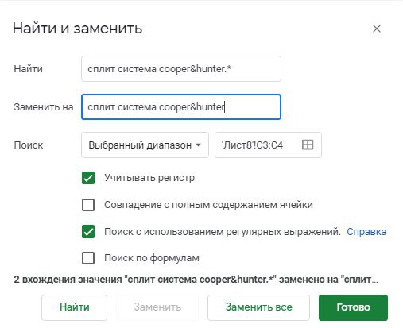
Task: Click the Поиск field label
Action: (29, 145)
